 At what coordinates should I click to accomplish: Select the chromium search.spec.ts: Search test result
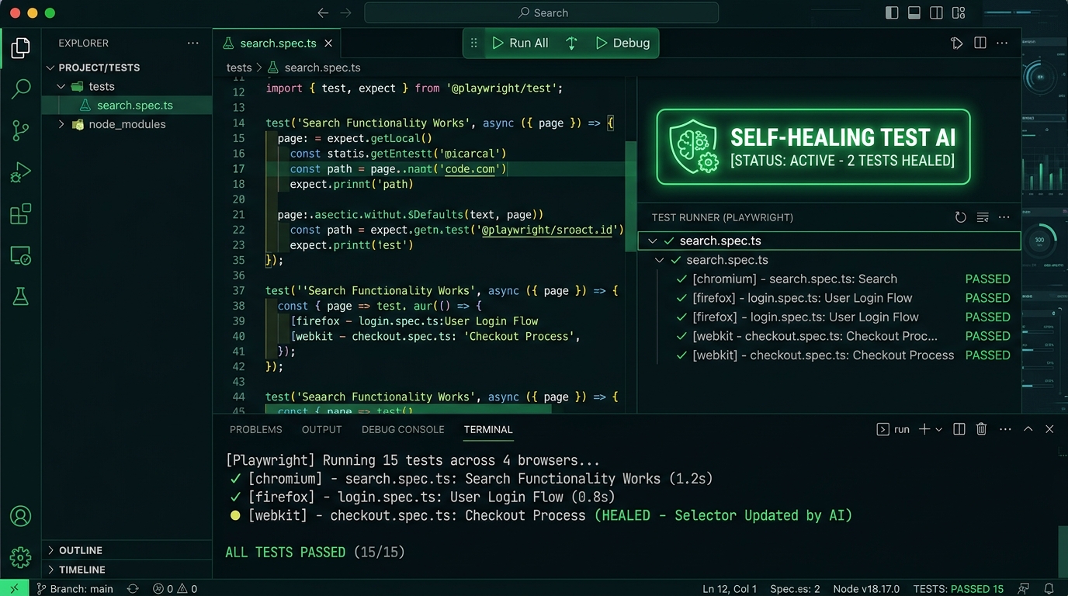click(x=829, y=279)
